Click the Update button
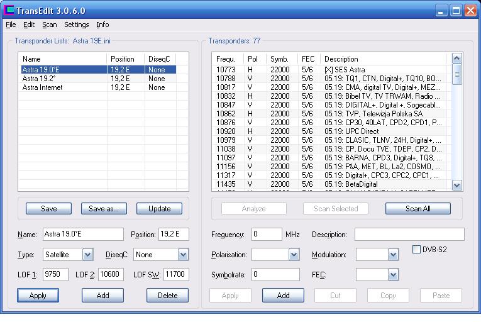 pyautogui.click(x=159, y=209)
